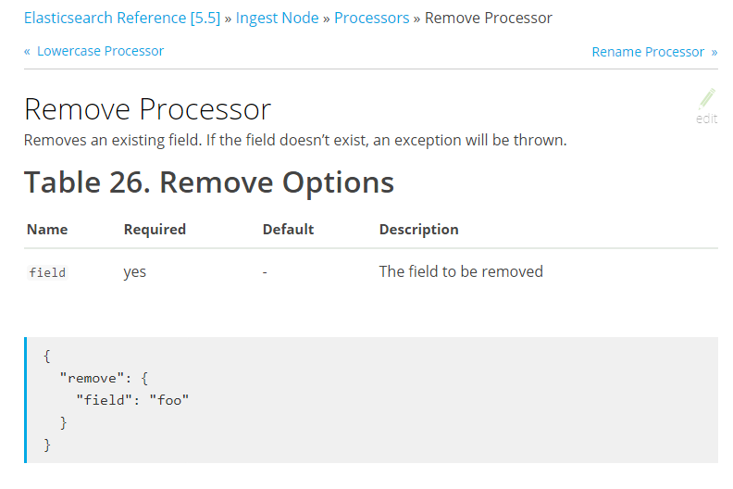
Task: Navigate to Processors breadcrumb link
Action: (x=371, y=18)
